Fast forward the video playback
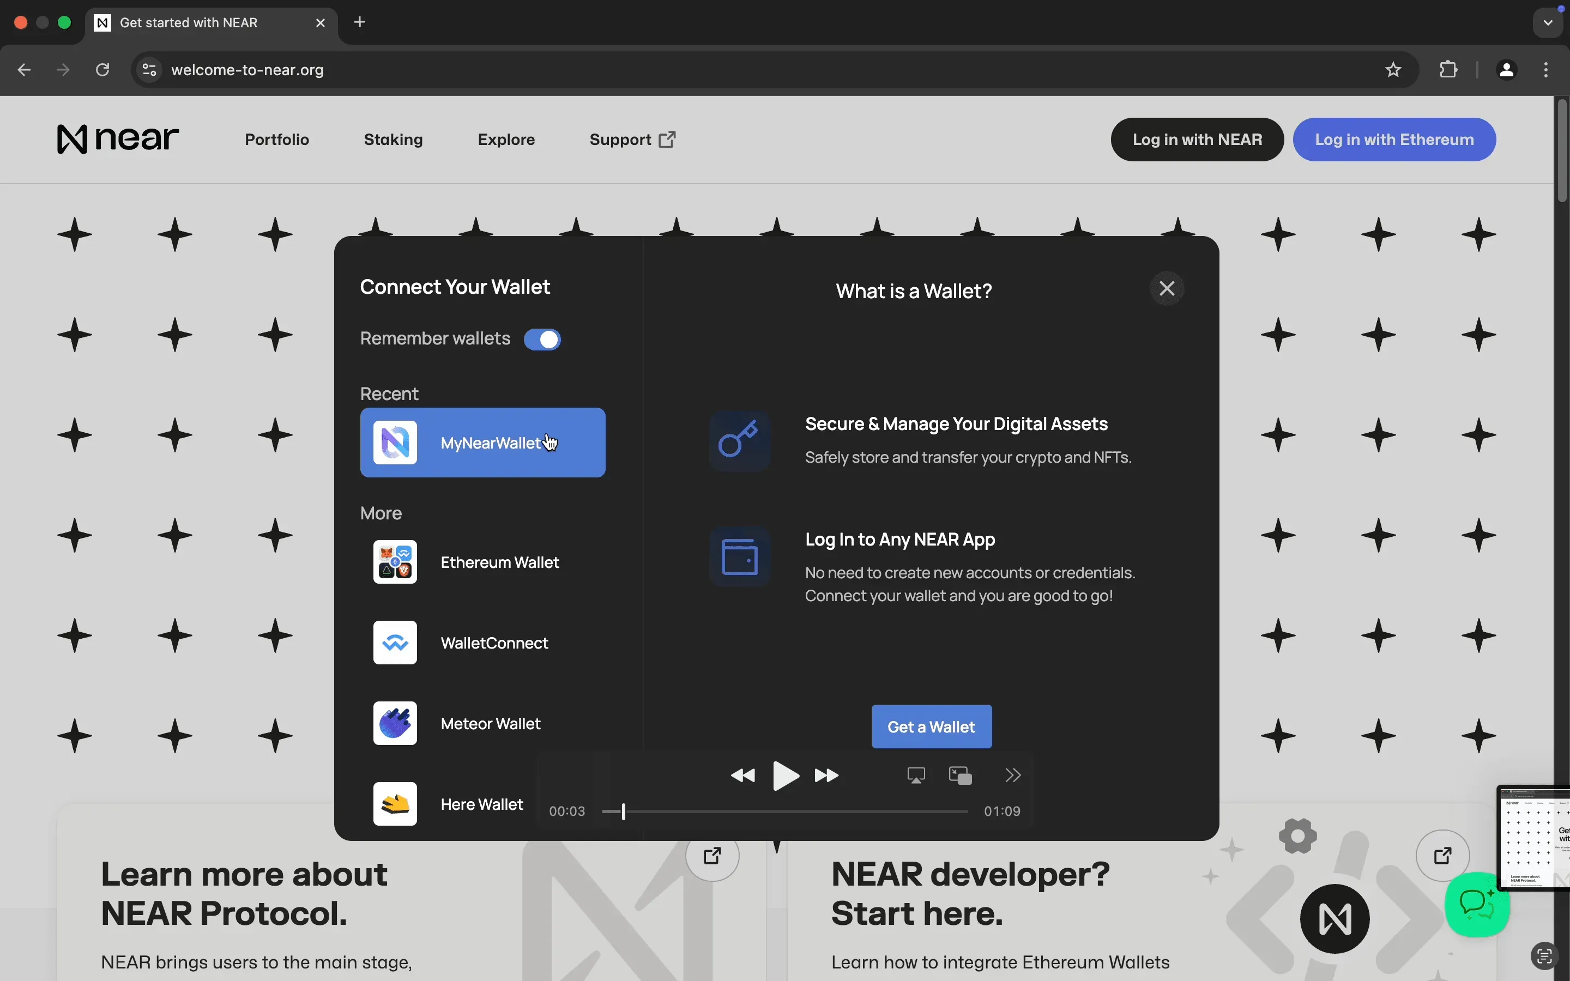Image resolution: width=1570 pixels, height=981 pixels. coord(827,776)
